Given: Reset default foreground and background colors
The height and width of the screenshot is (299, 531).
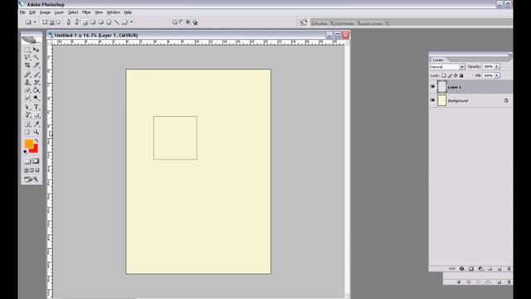Looking at the screenshot, I should coord(26,151).
